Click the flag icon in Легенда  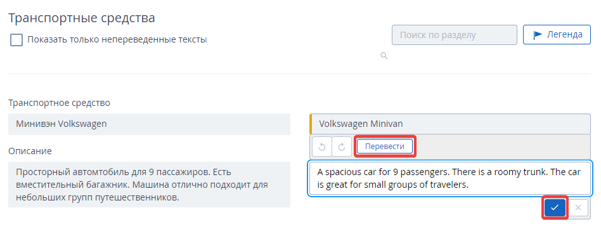click(x=538, y=34)
